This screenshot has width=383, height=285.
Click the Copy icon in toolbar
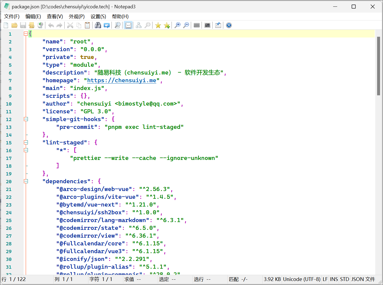pos(79,25)
